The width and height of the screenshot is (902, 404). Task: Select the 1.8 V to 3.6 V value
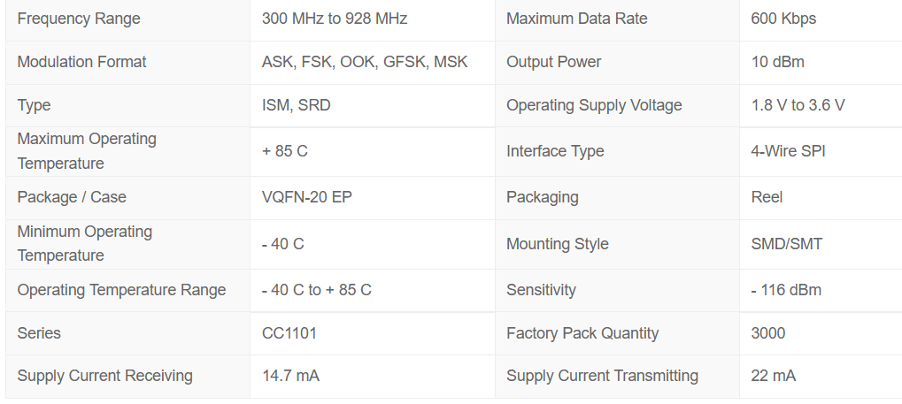(x=798, y=105)
